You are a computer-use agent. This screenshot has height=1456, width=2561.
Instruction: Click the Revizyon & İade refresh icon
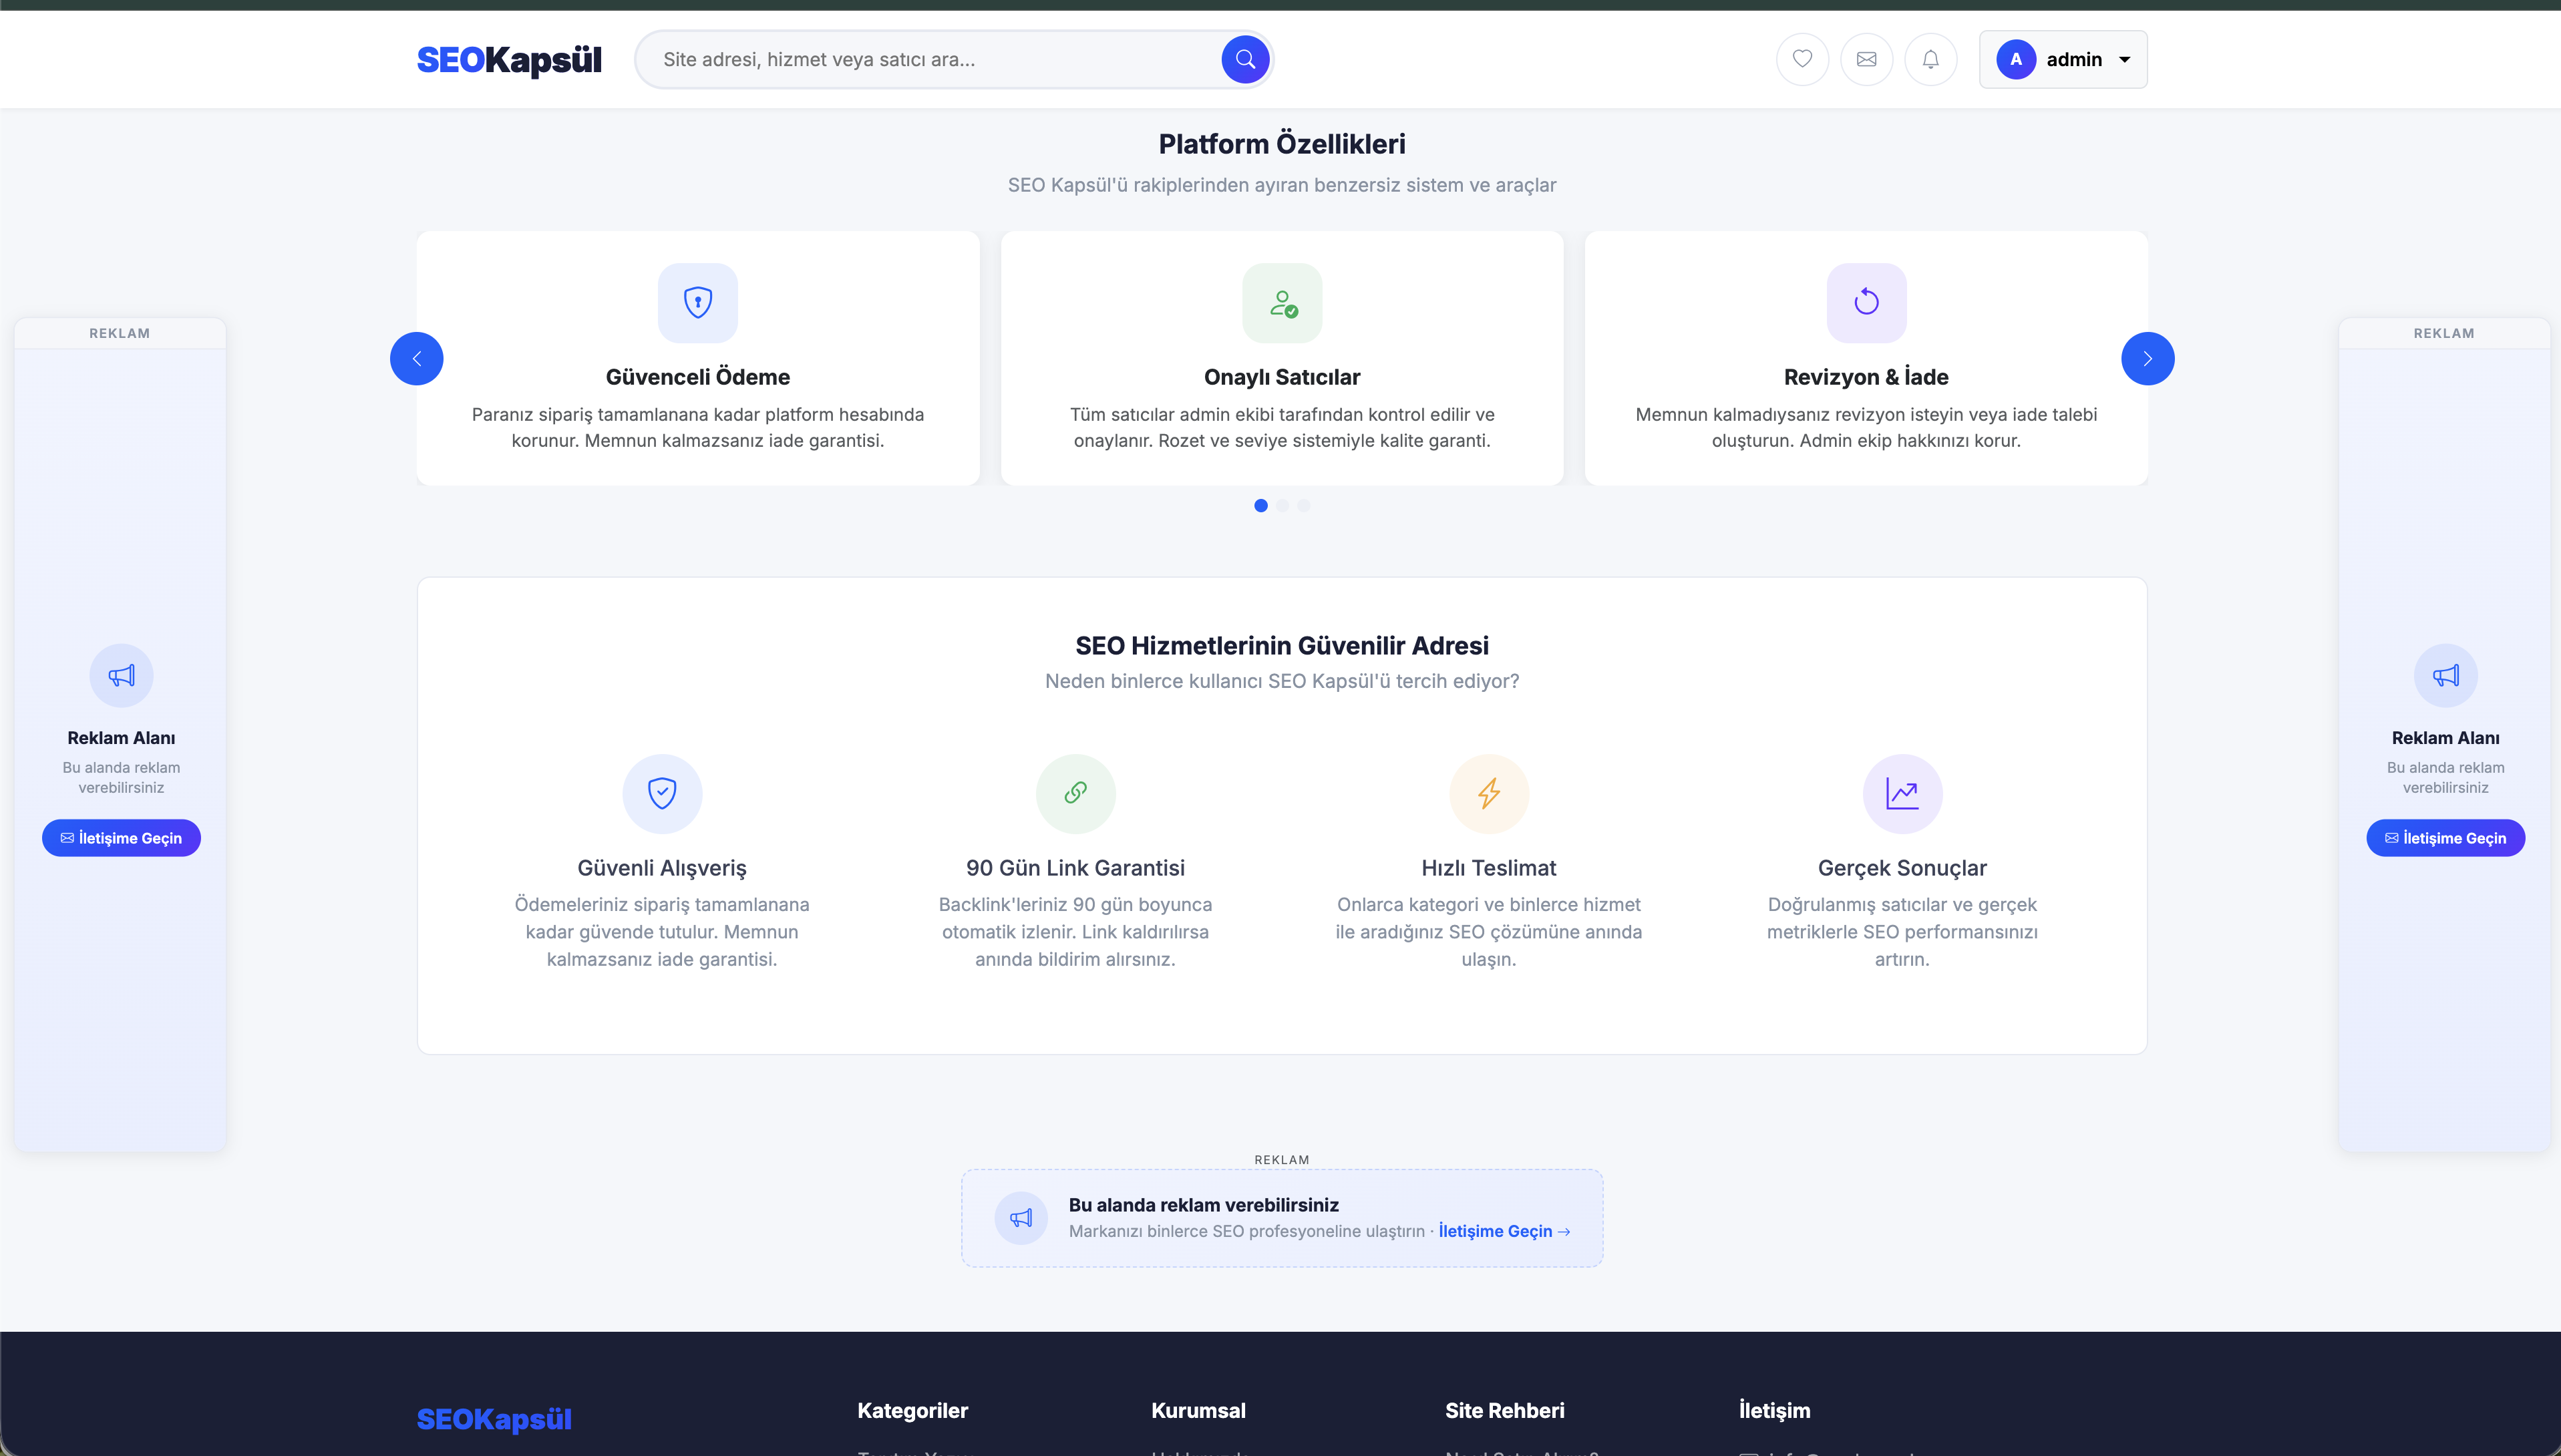pos(1866,302)
